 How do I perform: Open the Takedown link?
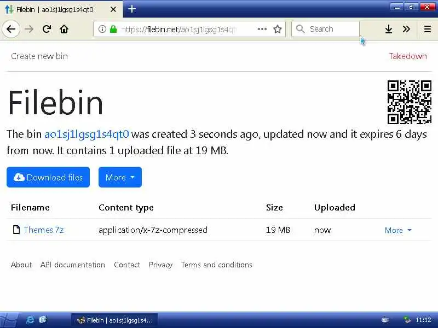click(x=408, y=56)
